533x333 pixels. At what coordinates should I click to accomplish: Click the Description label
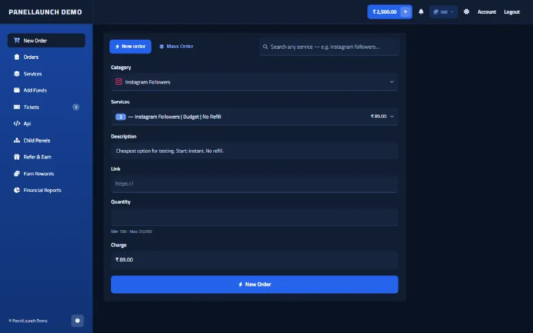tap(123, 136)
